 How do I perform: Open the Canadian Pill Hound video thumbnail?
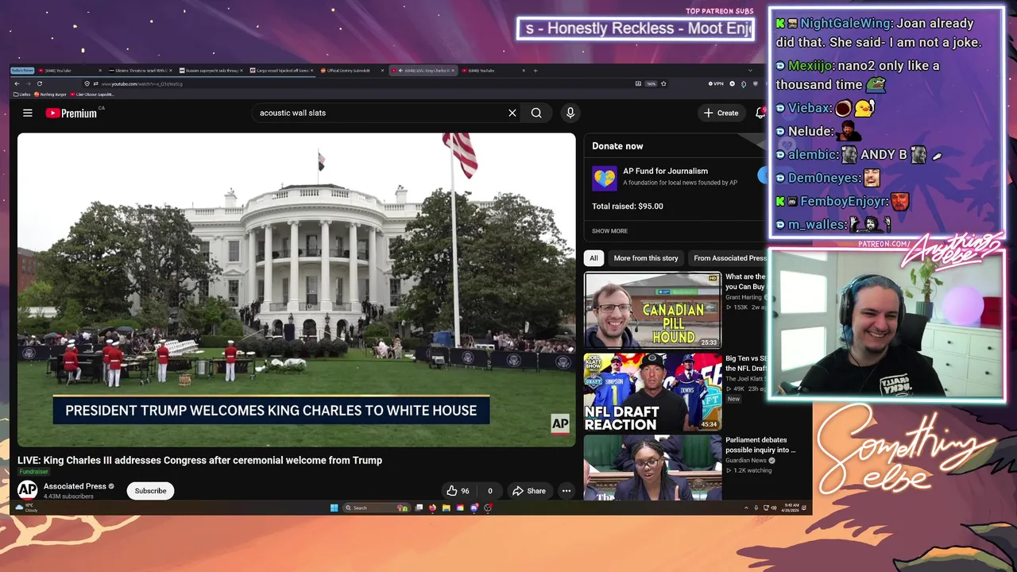coord(652,311)
